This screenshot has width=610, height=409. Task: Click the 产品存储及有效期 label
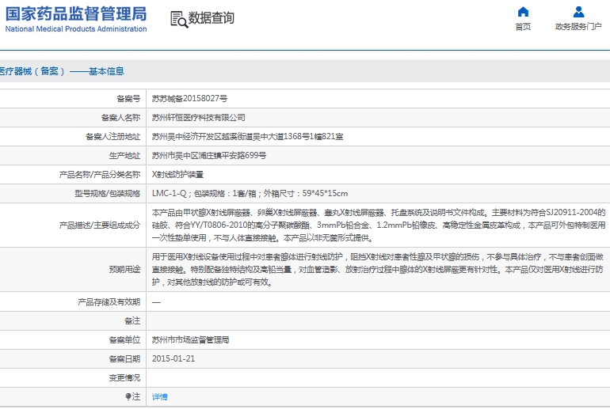pos(109,301)
